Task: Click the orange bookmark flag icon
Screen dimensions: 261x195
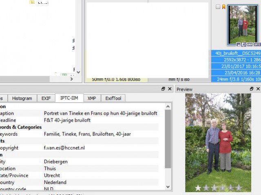Action: [x=224, y=7]
